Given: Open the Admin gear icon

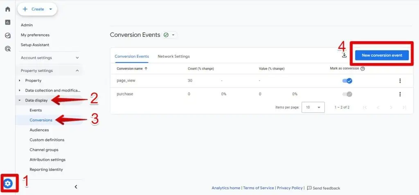Looking at the screenshot, I should click(8, 184).
